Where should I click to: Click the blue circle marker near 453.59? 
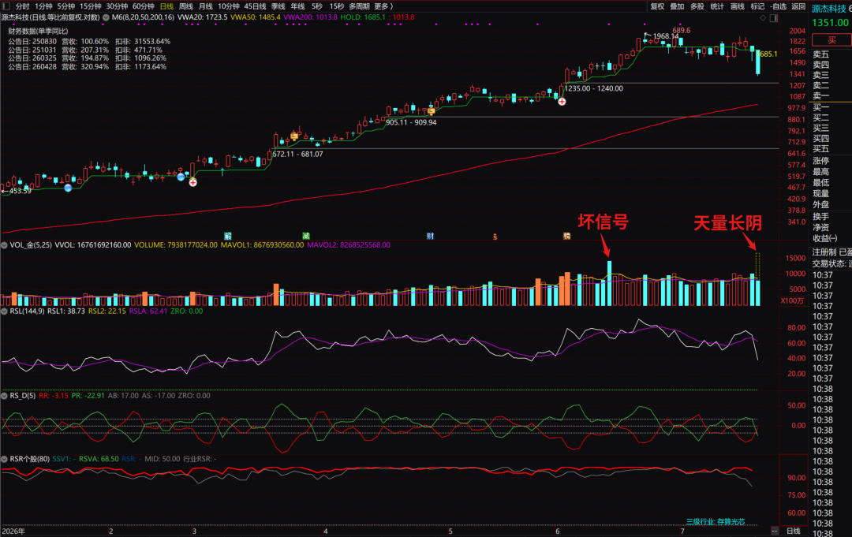(68, 188)
